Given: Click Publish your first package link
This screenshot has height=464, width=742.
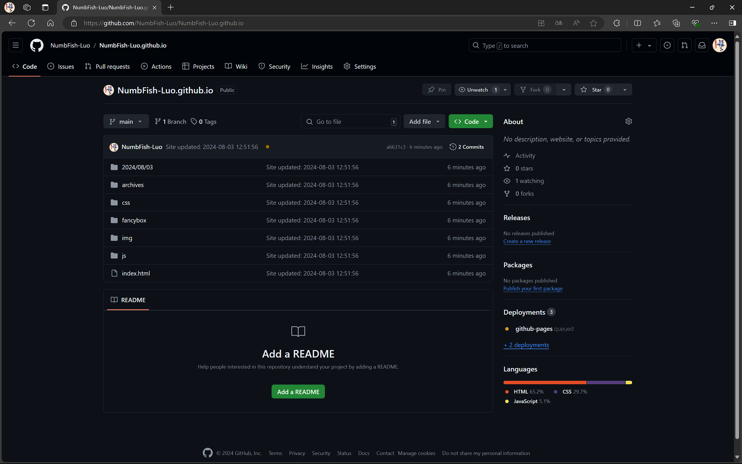Looking at the screenshot, I should 533,289.
